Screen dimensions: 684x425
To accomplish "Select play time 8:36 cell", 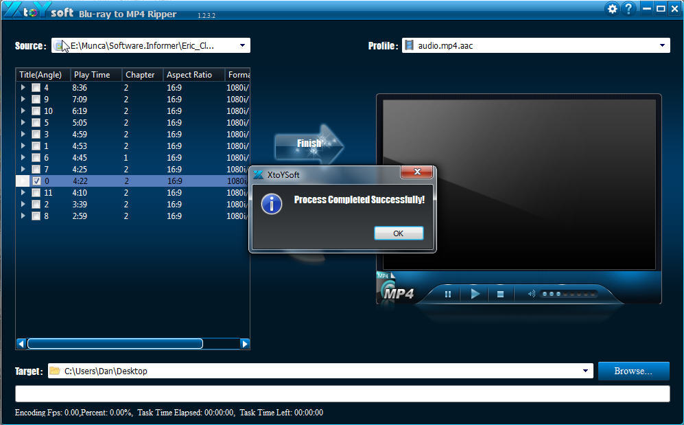I will coord(80,88).
